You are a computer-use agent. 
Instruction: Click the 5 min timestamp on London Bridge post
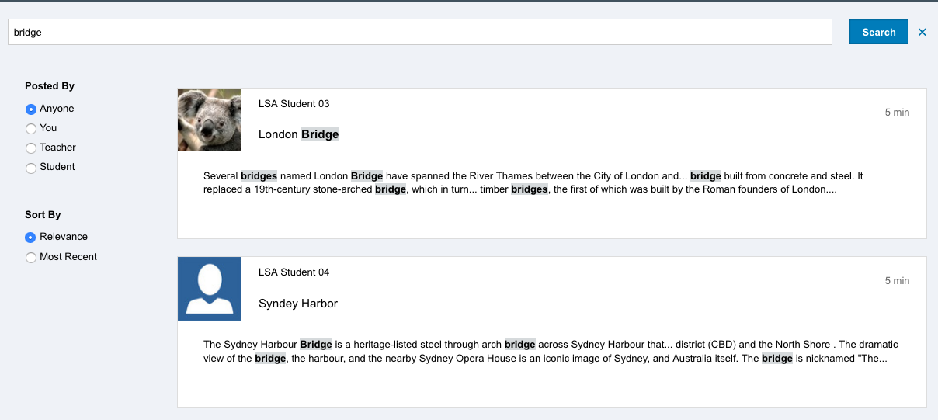tap(897, 113)
